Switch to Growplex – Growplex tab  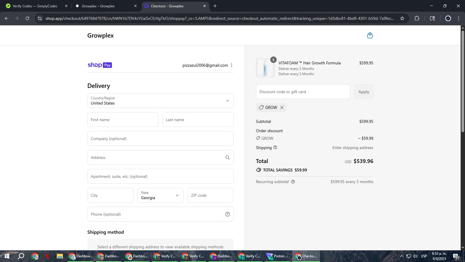(105, 6)
